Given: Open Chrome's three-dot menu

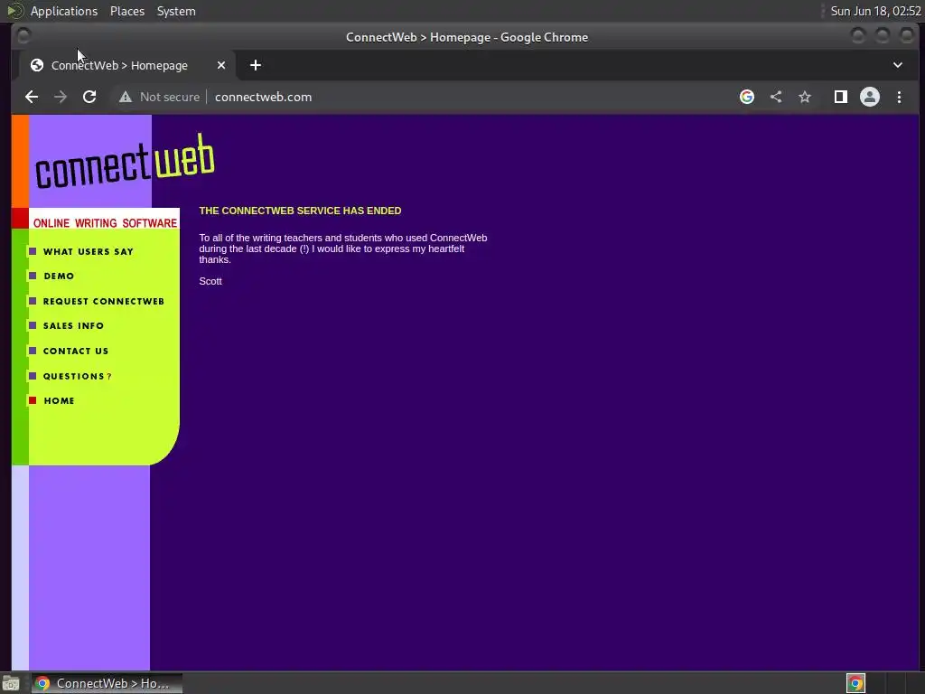Looking at the screenshot, I should 899,97.
